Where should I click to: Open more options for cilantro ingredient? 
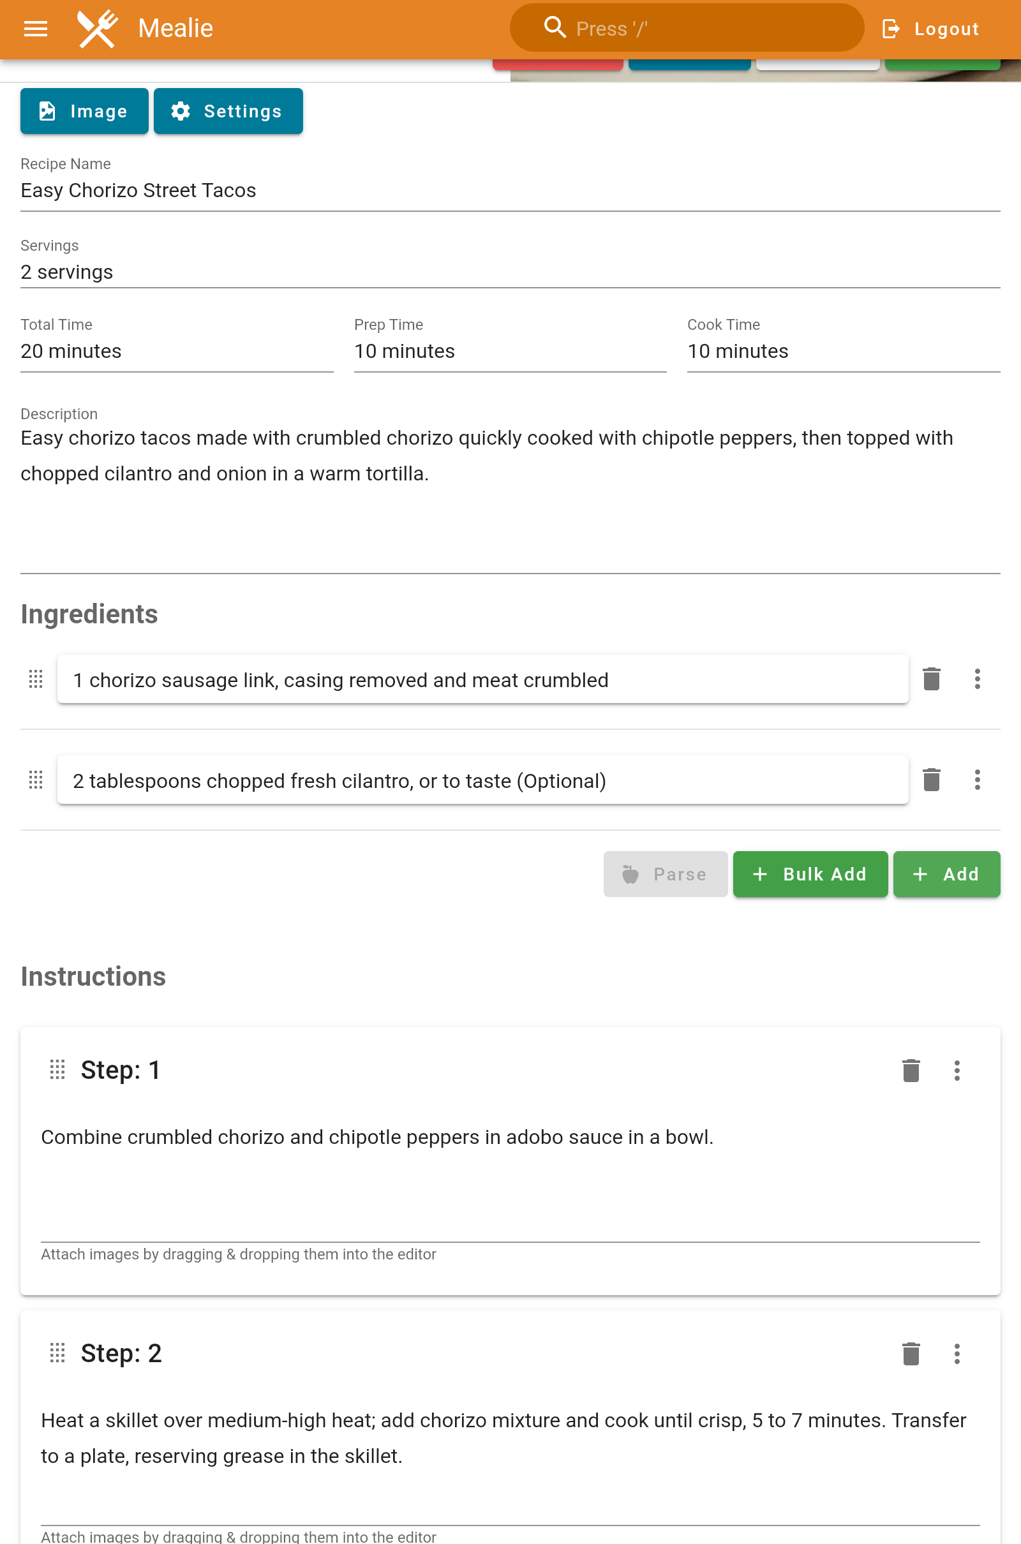tap(977, 780)
